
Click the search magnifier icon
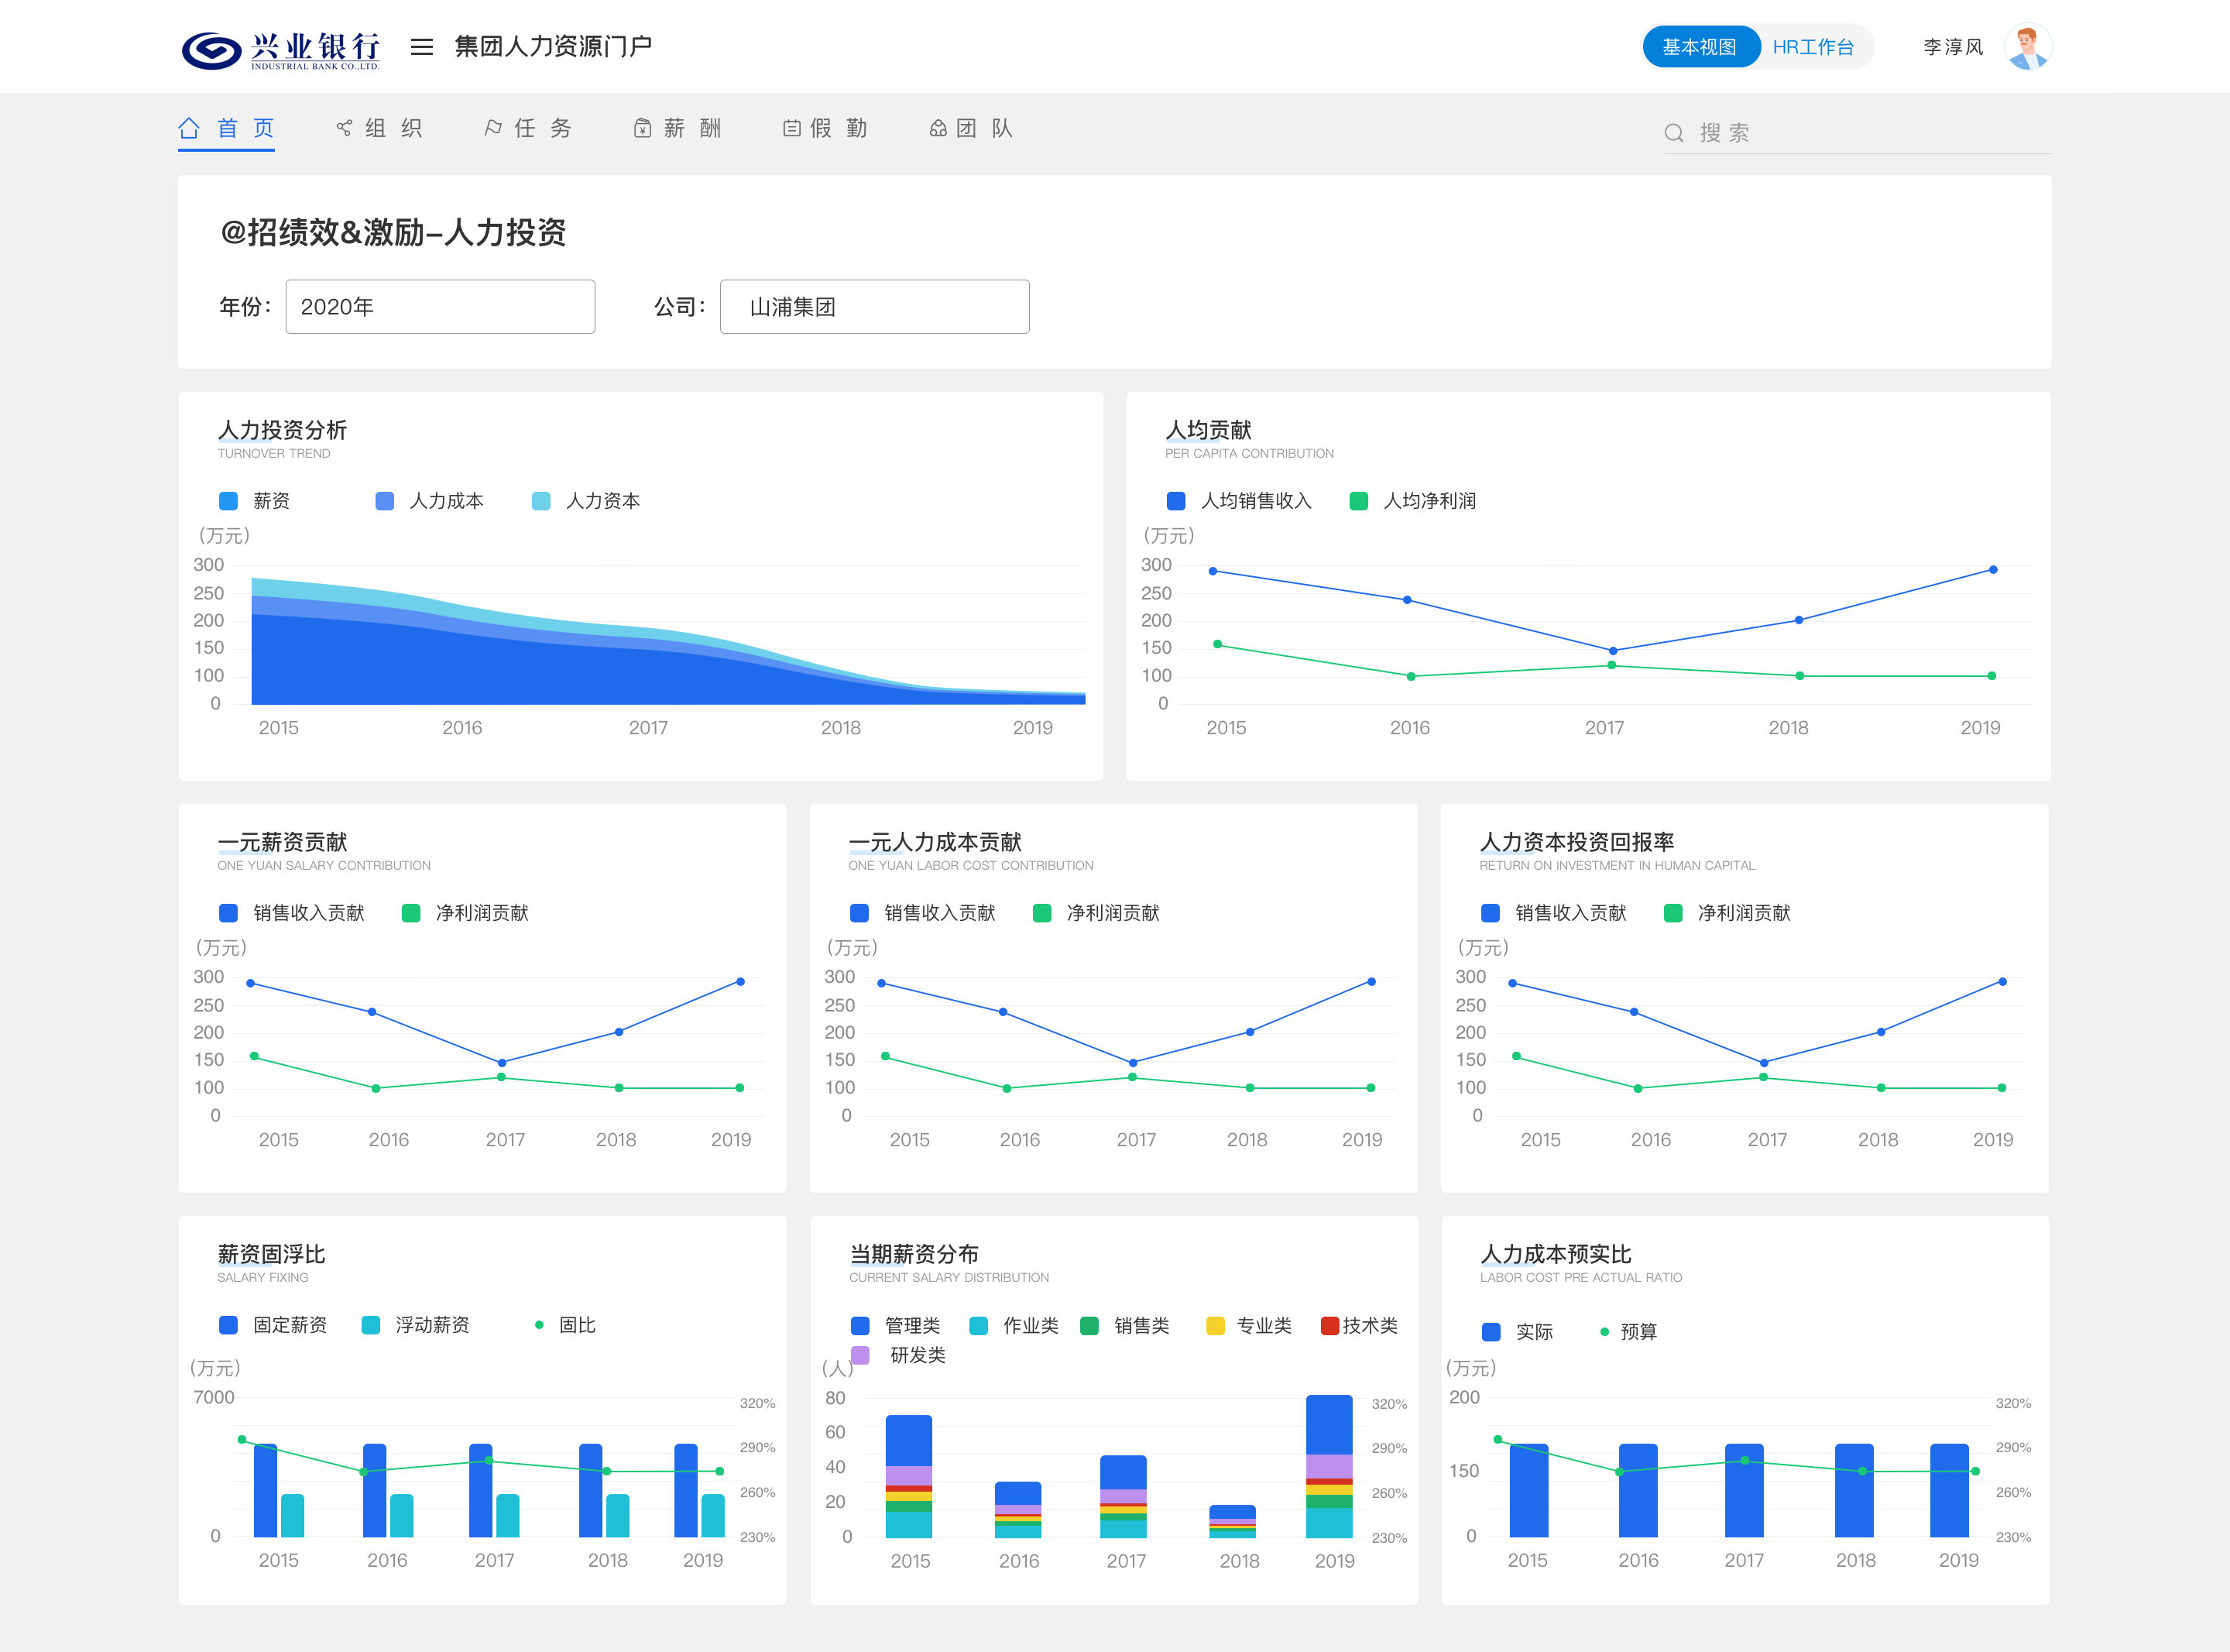click(x=1673, y=133)
